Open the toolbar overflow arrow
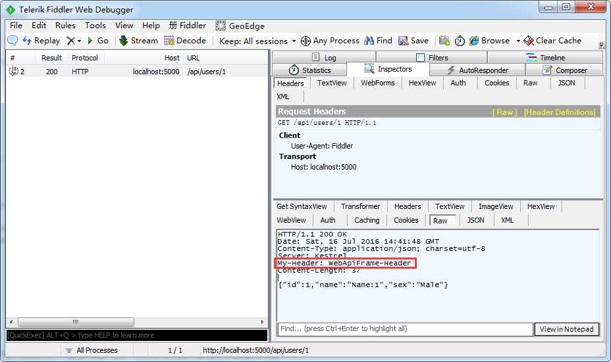Screen dimensions: 611x362 pyautogui.click(x=601, y=45)
